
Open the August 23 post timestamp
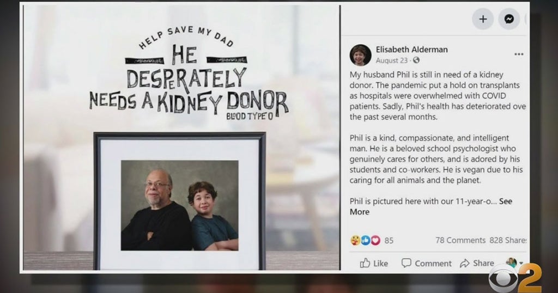391,60
